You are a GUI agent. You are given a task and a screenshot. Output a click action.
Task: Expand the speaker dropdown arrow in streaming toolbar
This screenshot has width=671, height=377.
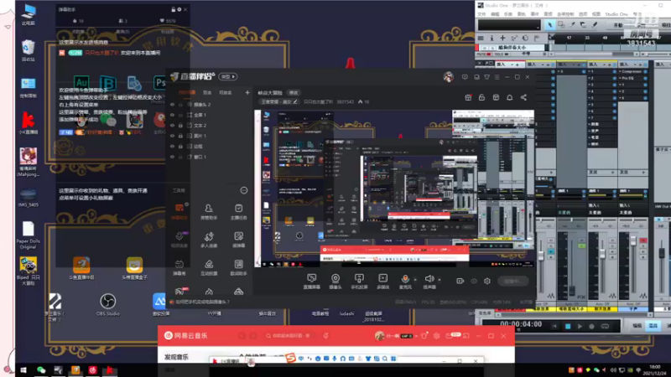(x=440, y=280)
